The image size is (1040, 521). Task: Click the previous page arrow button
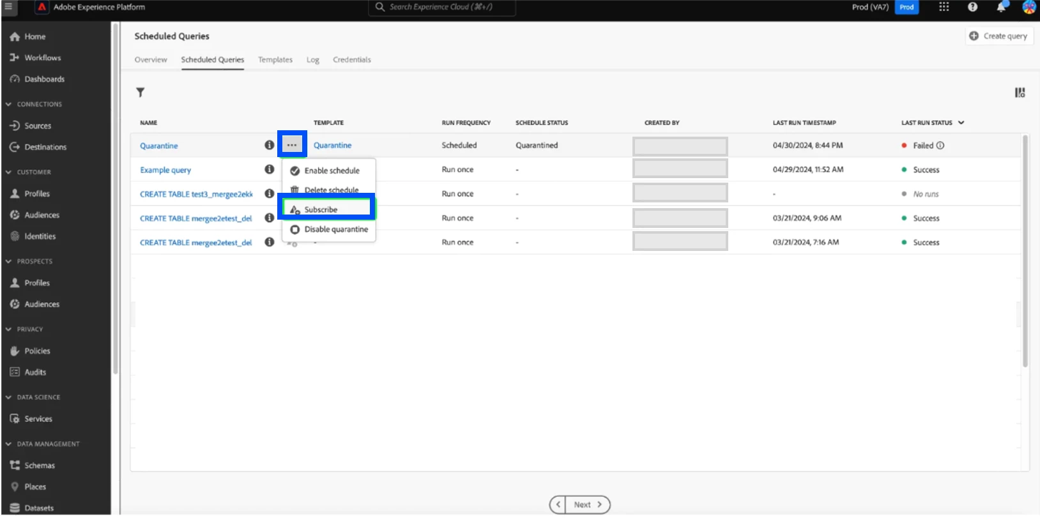click(x=558, y=504)
